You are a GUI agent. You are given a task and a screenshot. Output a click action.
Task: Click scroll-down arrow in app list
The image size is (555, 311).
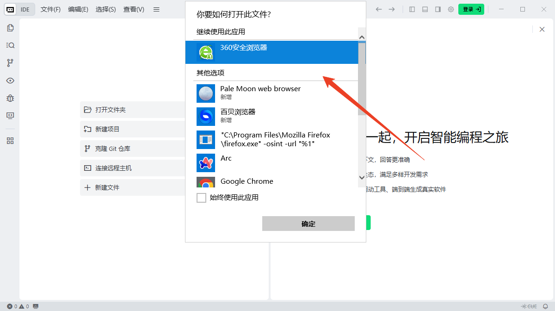[x=362, y=177]
